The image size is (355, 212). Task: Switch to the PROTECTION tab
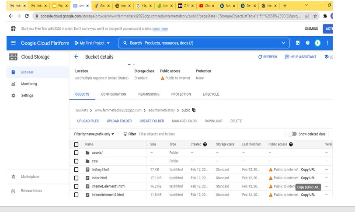(181, 94)
